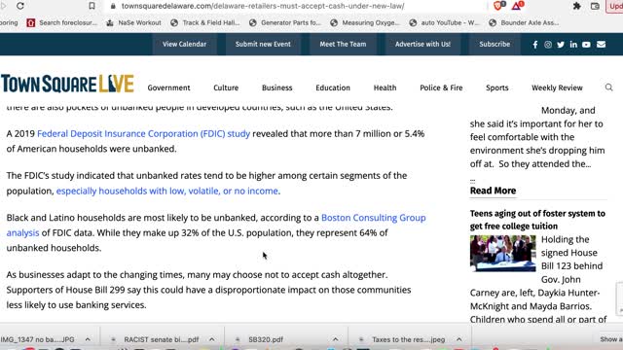Viewport: 623px width, 350px height.
Task: Click the View Calendar button
Action: coord(184,44)
